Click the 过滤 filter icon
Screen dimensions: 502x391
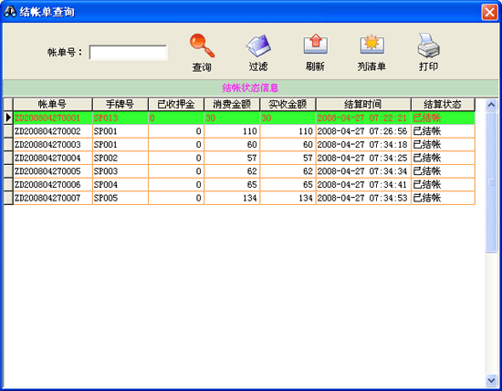pos(258,46)
